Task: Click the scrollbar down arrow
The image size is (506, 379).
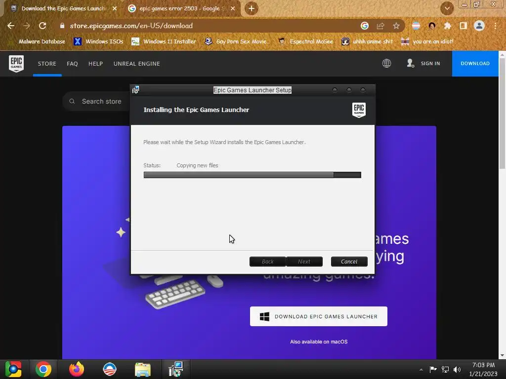Action: [x=502, y=355]
